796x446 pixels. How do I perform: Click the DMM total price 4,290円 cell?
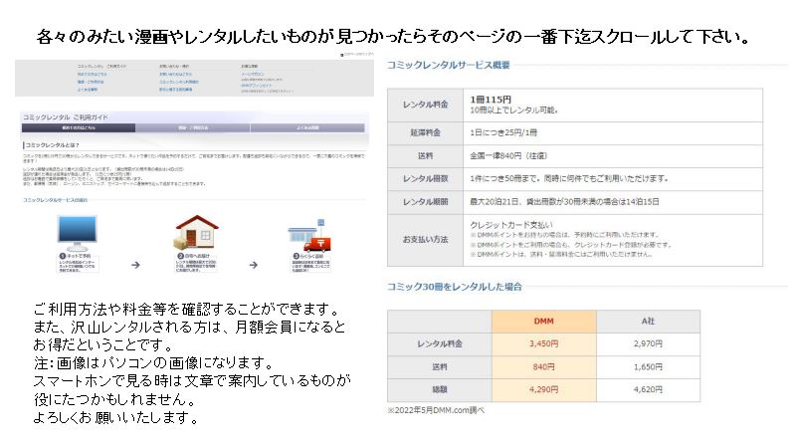543,389
